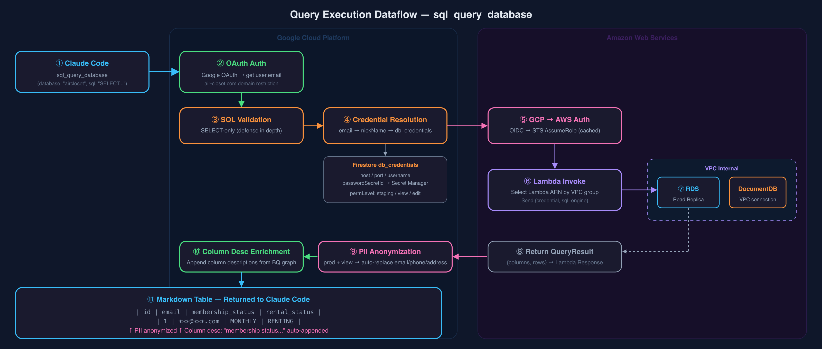This screenshot has height=349, width=822.
Task: Click 'OIDC → STS AssumeRole (cached)' text
Action: [x=555, y=130]
